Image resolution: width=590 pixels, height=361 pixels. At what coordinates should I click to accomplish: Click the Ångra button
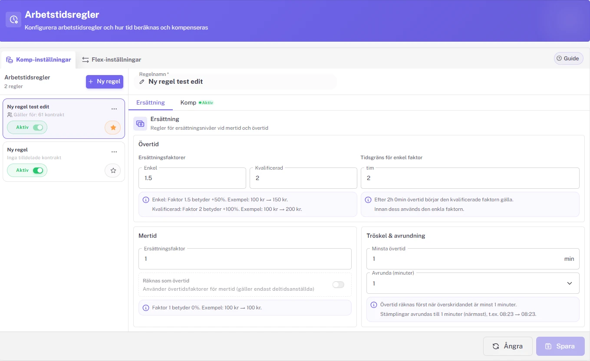click(508, 346)
